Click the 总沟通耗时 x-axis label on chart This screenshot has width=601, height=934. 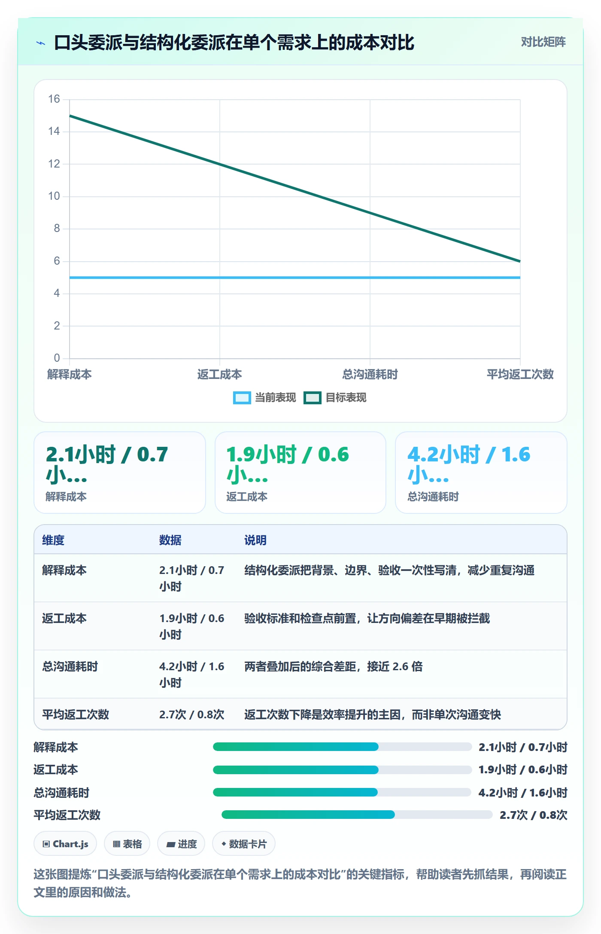pyautogui.click(x=370, y=374)
